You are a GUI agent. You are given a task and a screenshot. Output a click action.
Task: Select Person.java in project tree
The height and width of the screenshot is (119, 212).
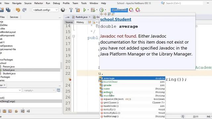9,66
